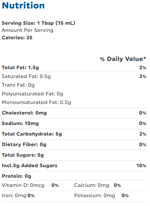Click the Protein: 0g row
This screenshot has width=150, height=206.
[74, 176]
